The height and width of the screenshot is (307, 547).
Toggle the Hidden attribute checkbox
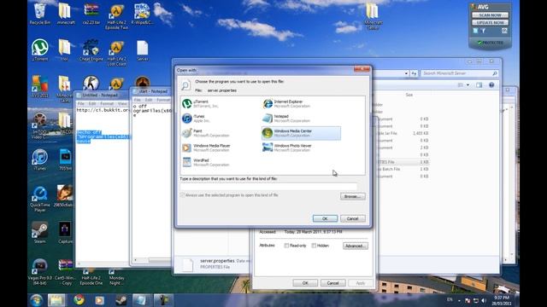314,246
